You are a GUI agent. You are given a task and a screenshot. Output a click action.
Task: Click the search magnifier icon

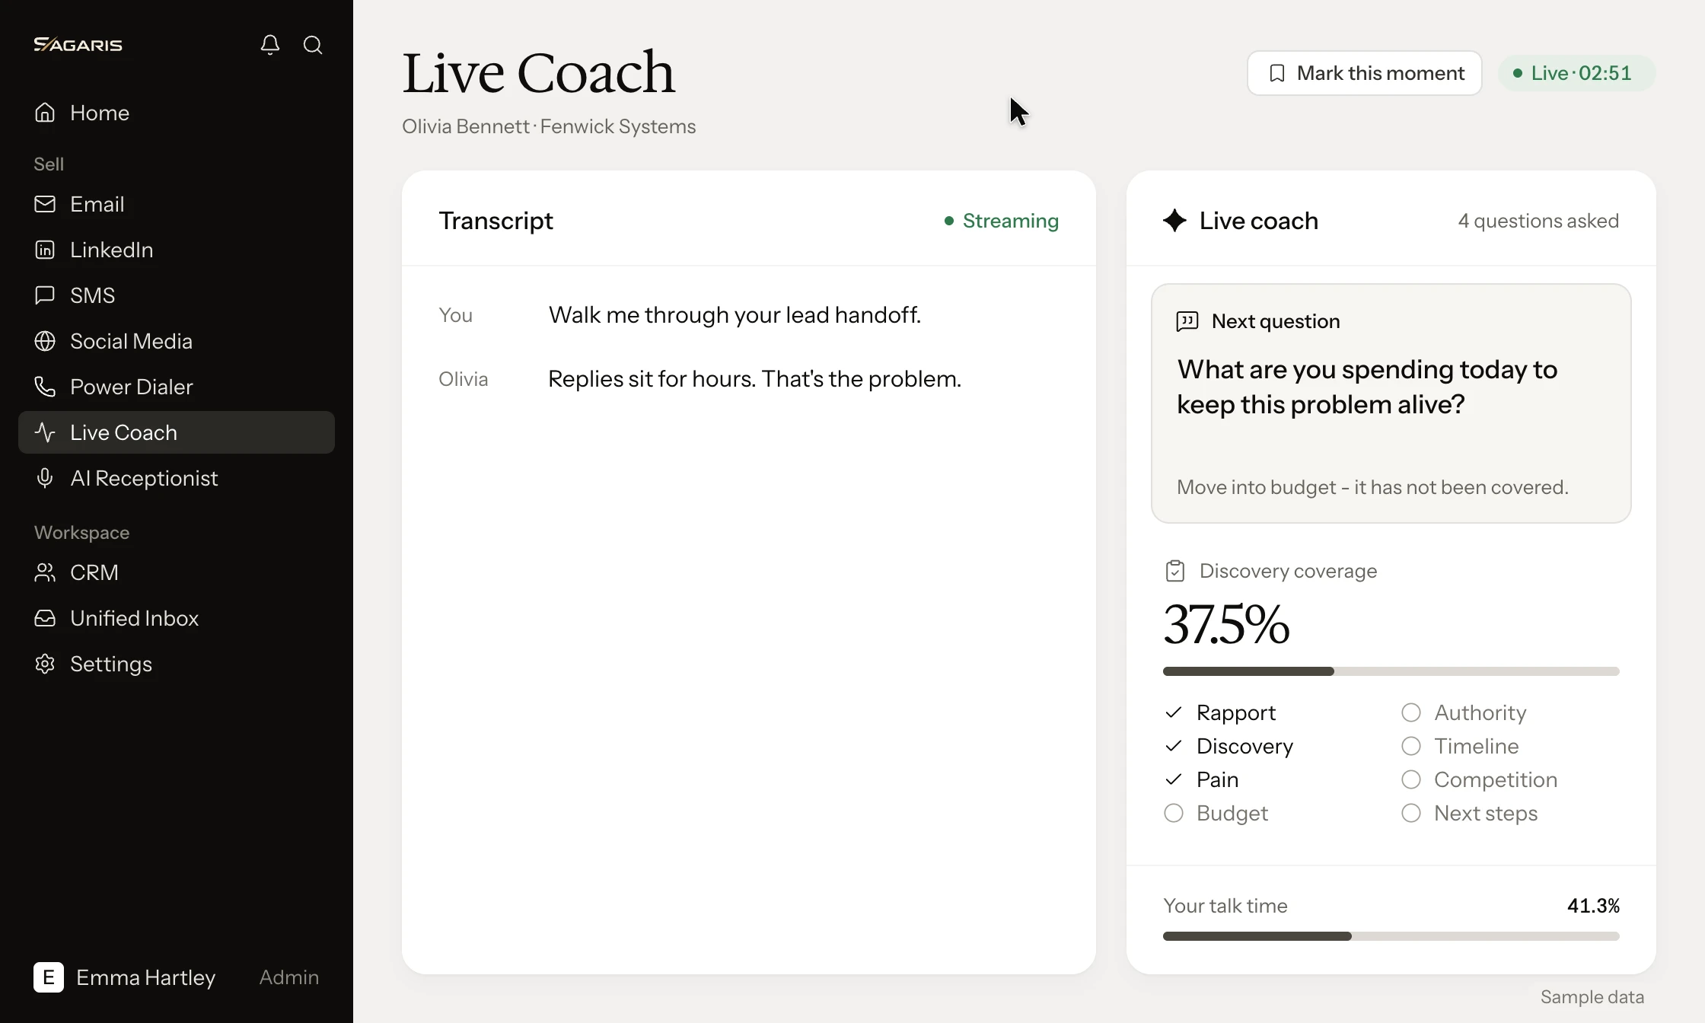coord(313,45)
